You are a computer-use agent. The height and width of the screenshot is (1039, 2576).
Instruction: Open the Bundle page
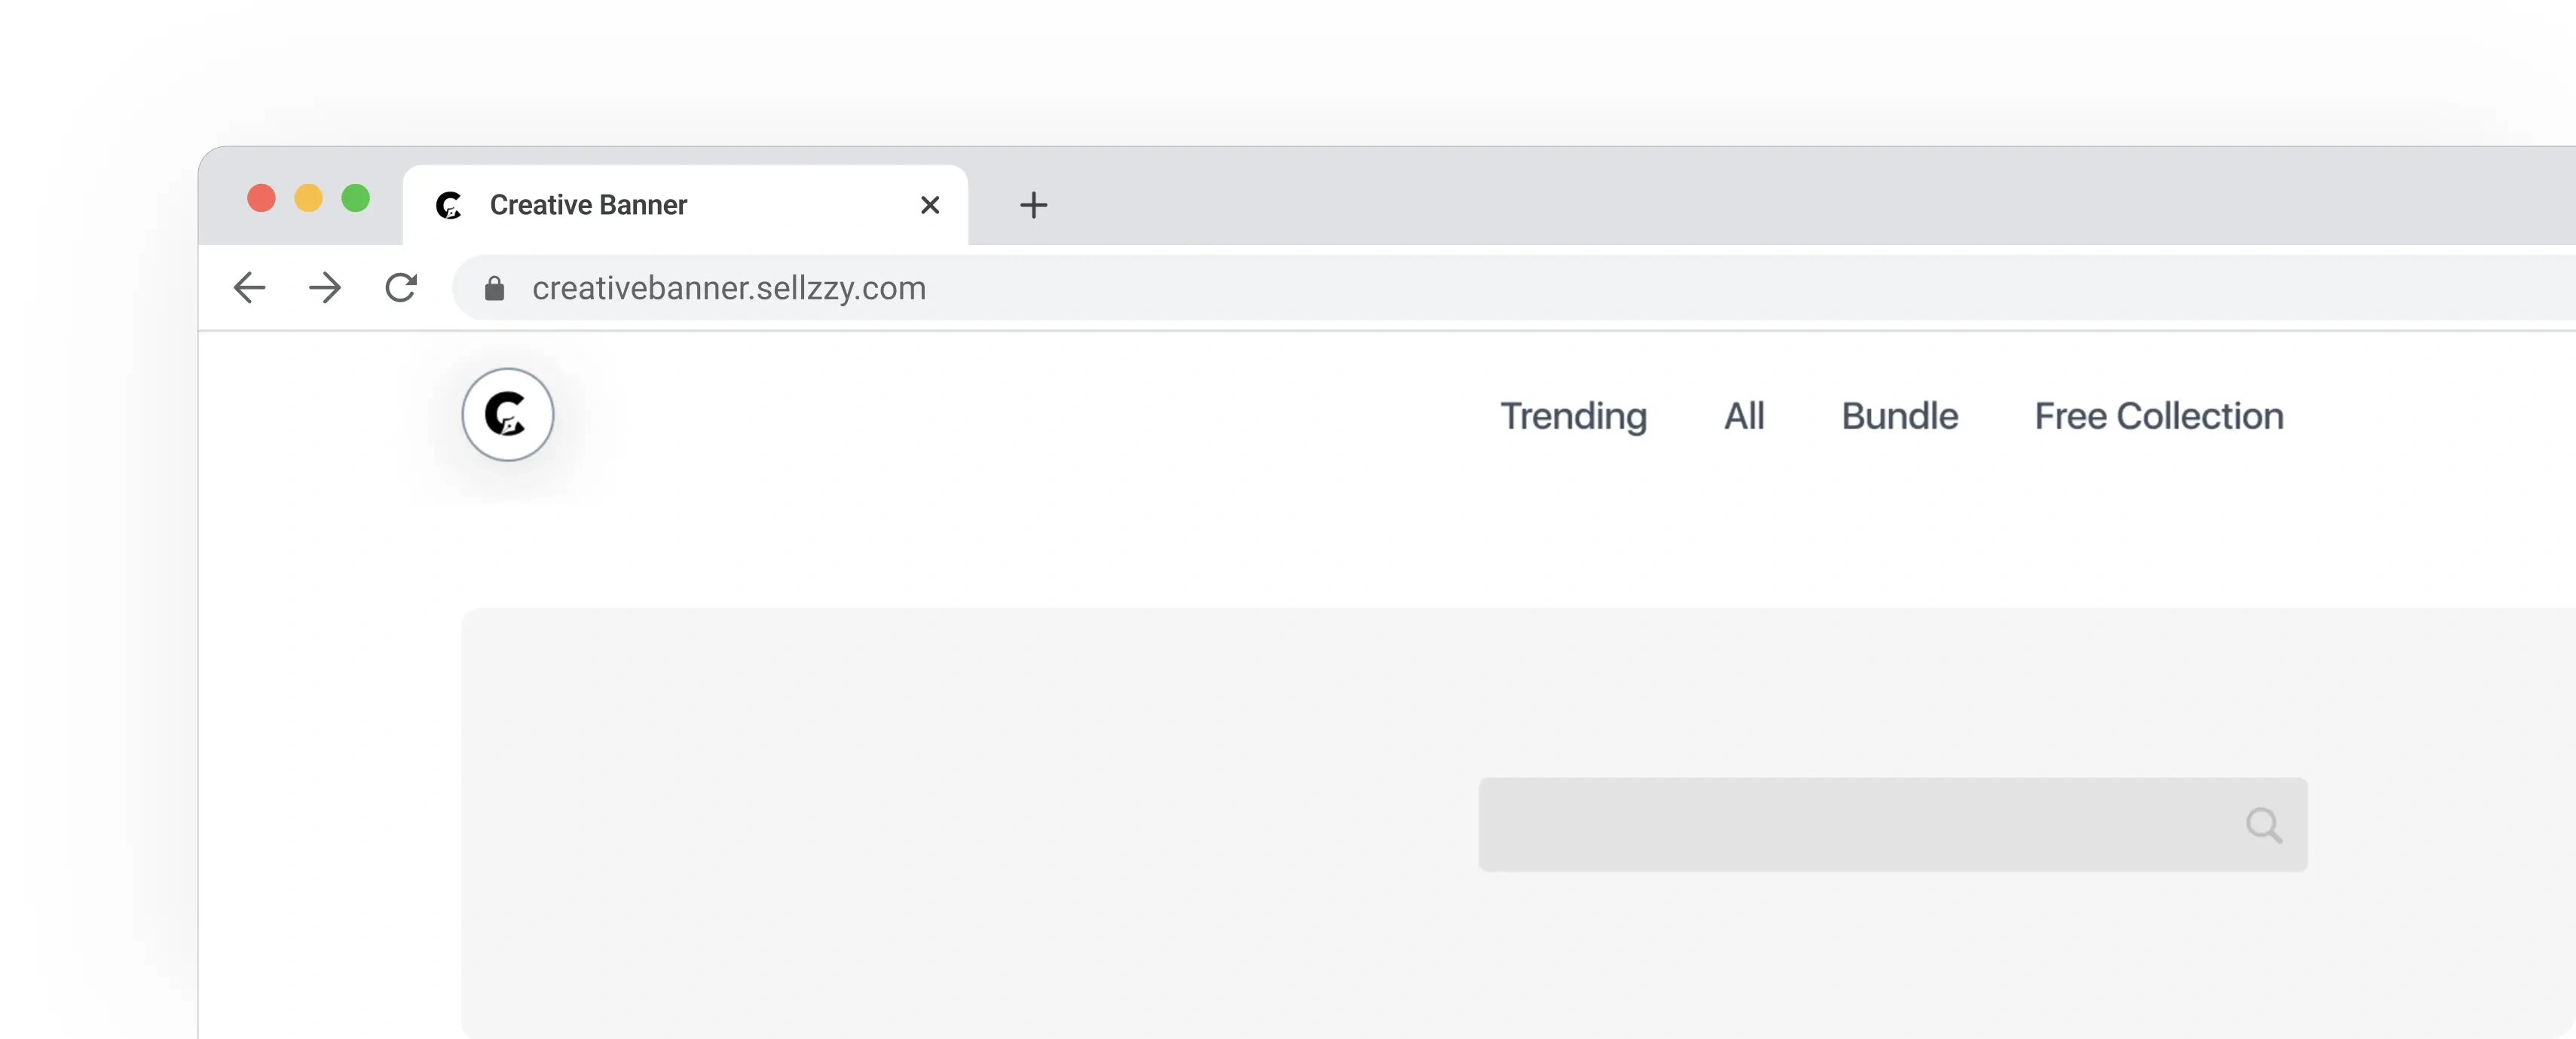point(1899,416)
